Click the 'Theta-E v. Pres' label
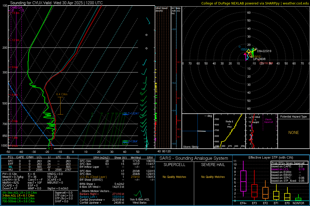310x206 pixels. point(229,124)
